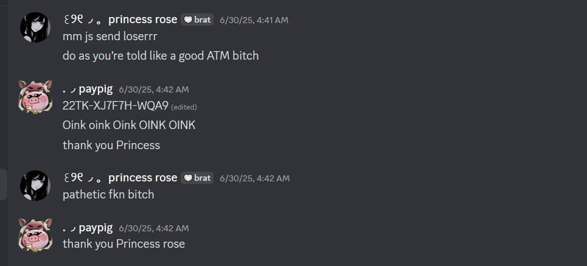Click the "mm js send loserrr" message
The width and height of the screenshot is (587, 266).
click(109, 37)
